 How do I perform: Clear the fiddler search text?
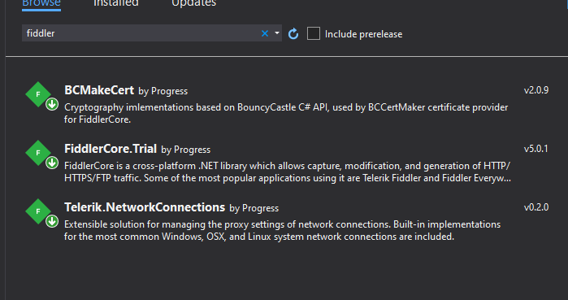(x=265, y=33)
